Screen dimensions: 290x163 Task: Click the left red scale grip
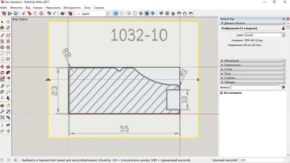[48, 80]
